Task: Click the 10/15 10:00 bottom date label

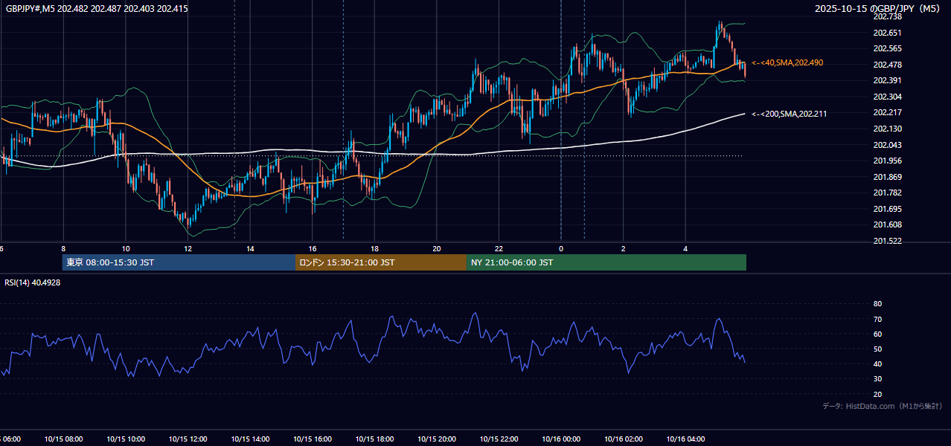Action: [126, 439]
